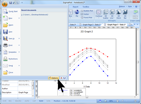Click the zoom magnifier in status bar
This screenshot has height=104, width=141.
pyautogui.click(x=105, y=101)
